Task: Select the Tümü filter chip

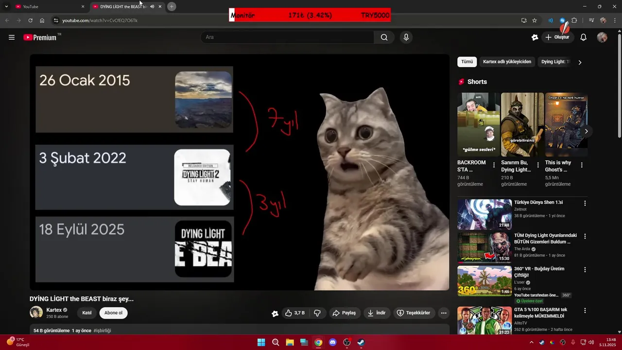Action: 467,62
